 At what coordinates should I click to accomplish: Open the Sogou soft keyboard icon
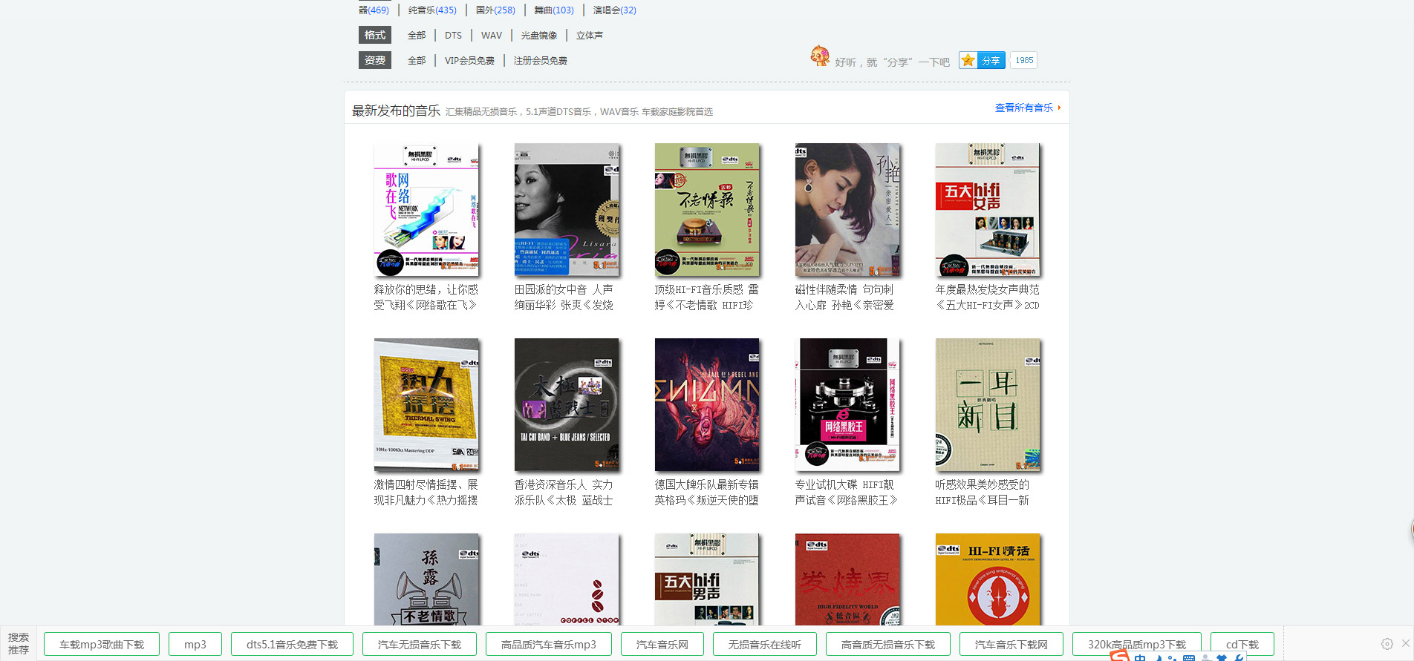pyautogui.click(x=1189, y=658)
